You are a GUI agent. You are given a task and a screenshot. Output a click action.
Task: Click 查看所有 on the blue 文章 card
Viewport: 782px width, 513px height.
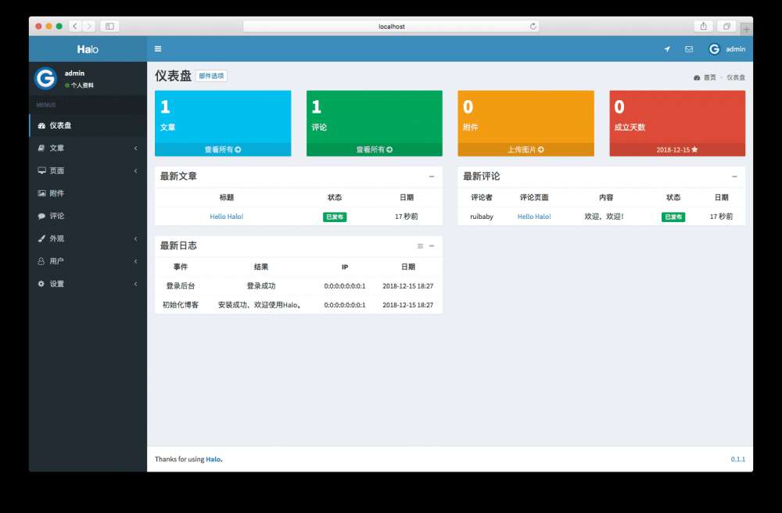coord(223,149)
